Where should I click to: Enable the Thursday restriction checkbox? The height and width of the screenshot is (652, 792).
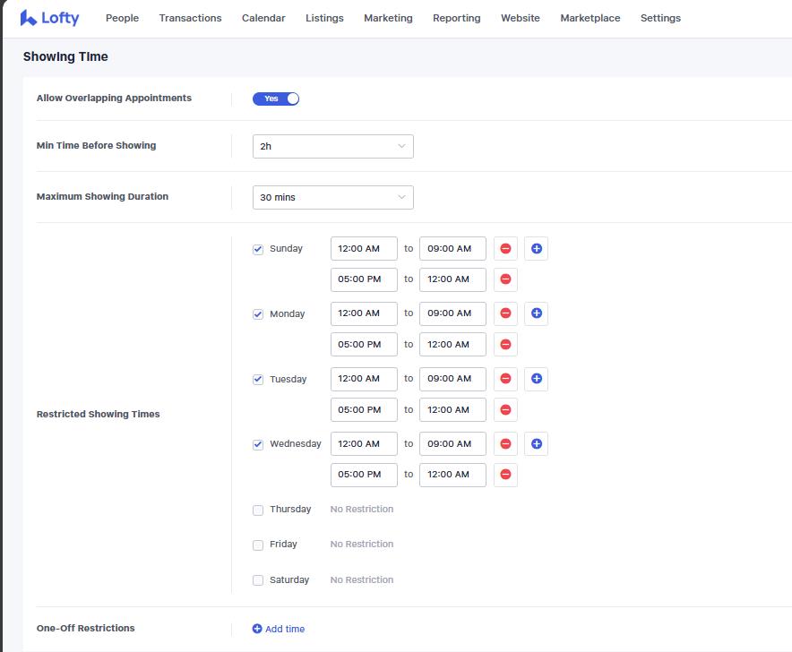(258, 510)
